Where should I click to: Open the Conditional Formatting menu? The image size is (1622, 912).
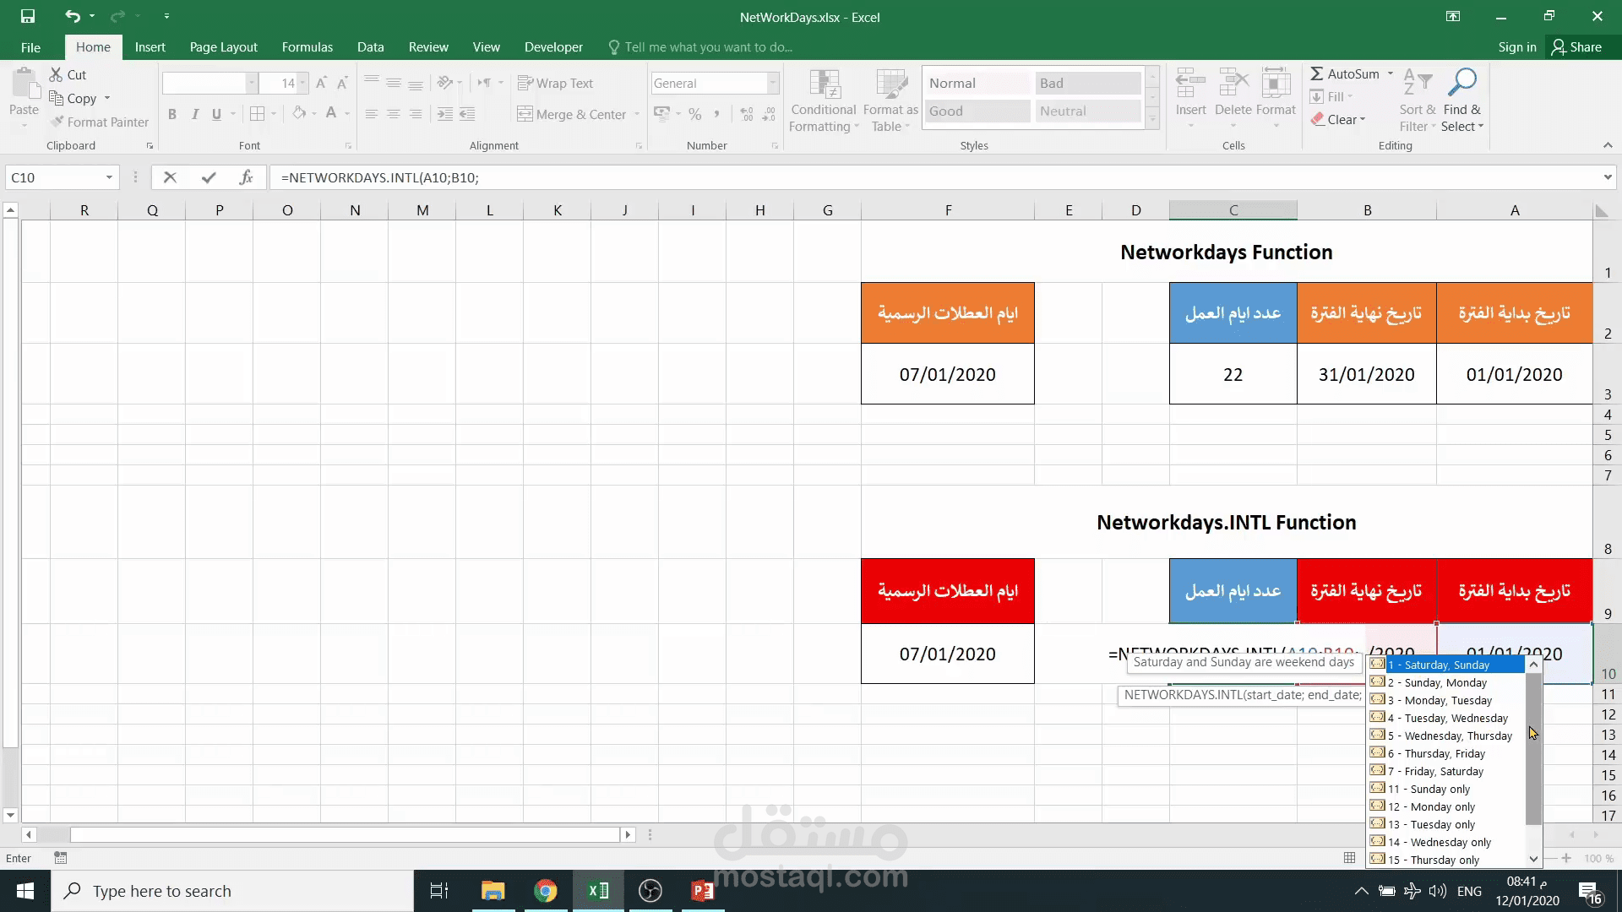click(x=823, y=101)
